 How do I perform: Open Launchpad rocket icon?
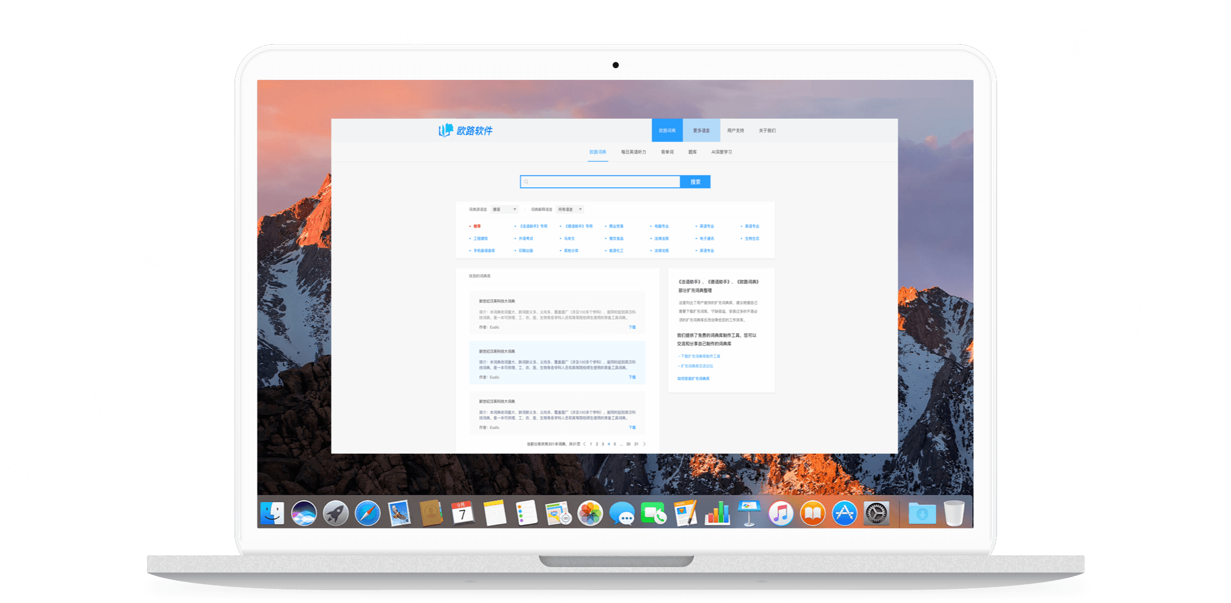tap(336, 513)
